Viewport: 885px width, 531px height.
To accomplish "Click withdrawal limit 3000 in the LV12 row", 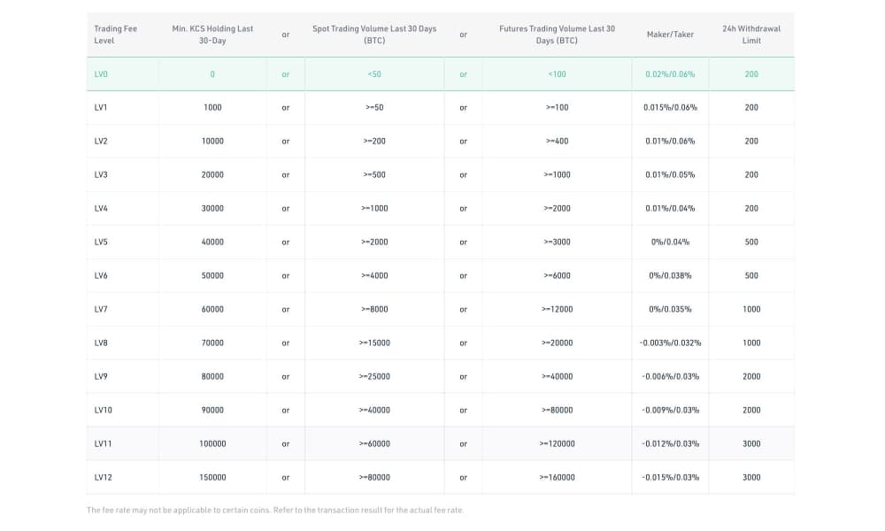I will tap(751, 477).
